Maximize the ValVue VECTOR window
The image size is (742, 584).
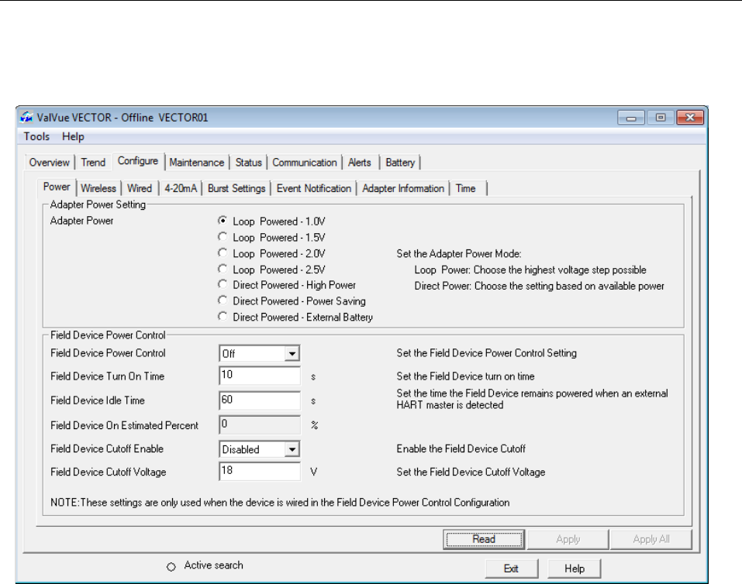click(x=661, y=118)
